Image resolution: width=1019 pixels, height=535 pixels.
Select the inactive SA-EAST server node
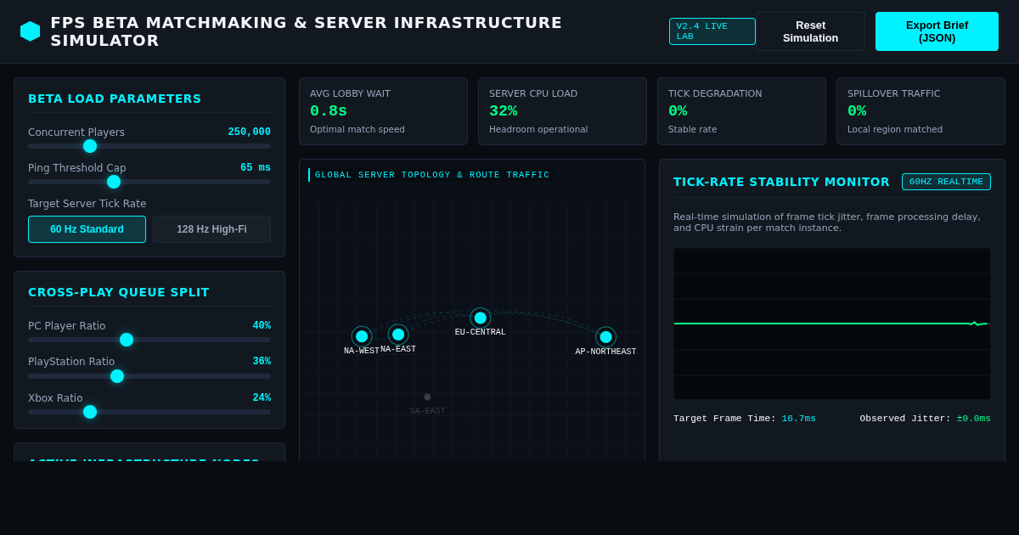(427, 397)
